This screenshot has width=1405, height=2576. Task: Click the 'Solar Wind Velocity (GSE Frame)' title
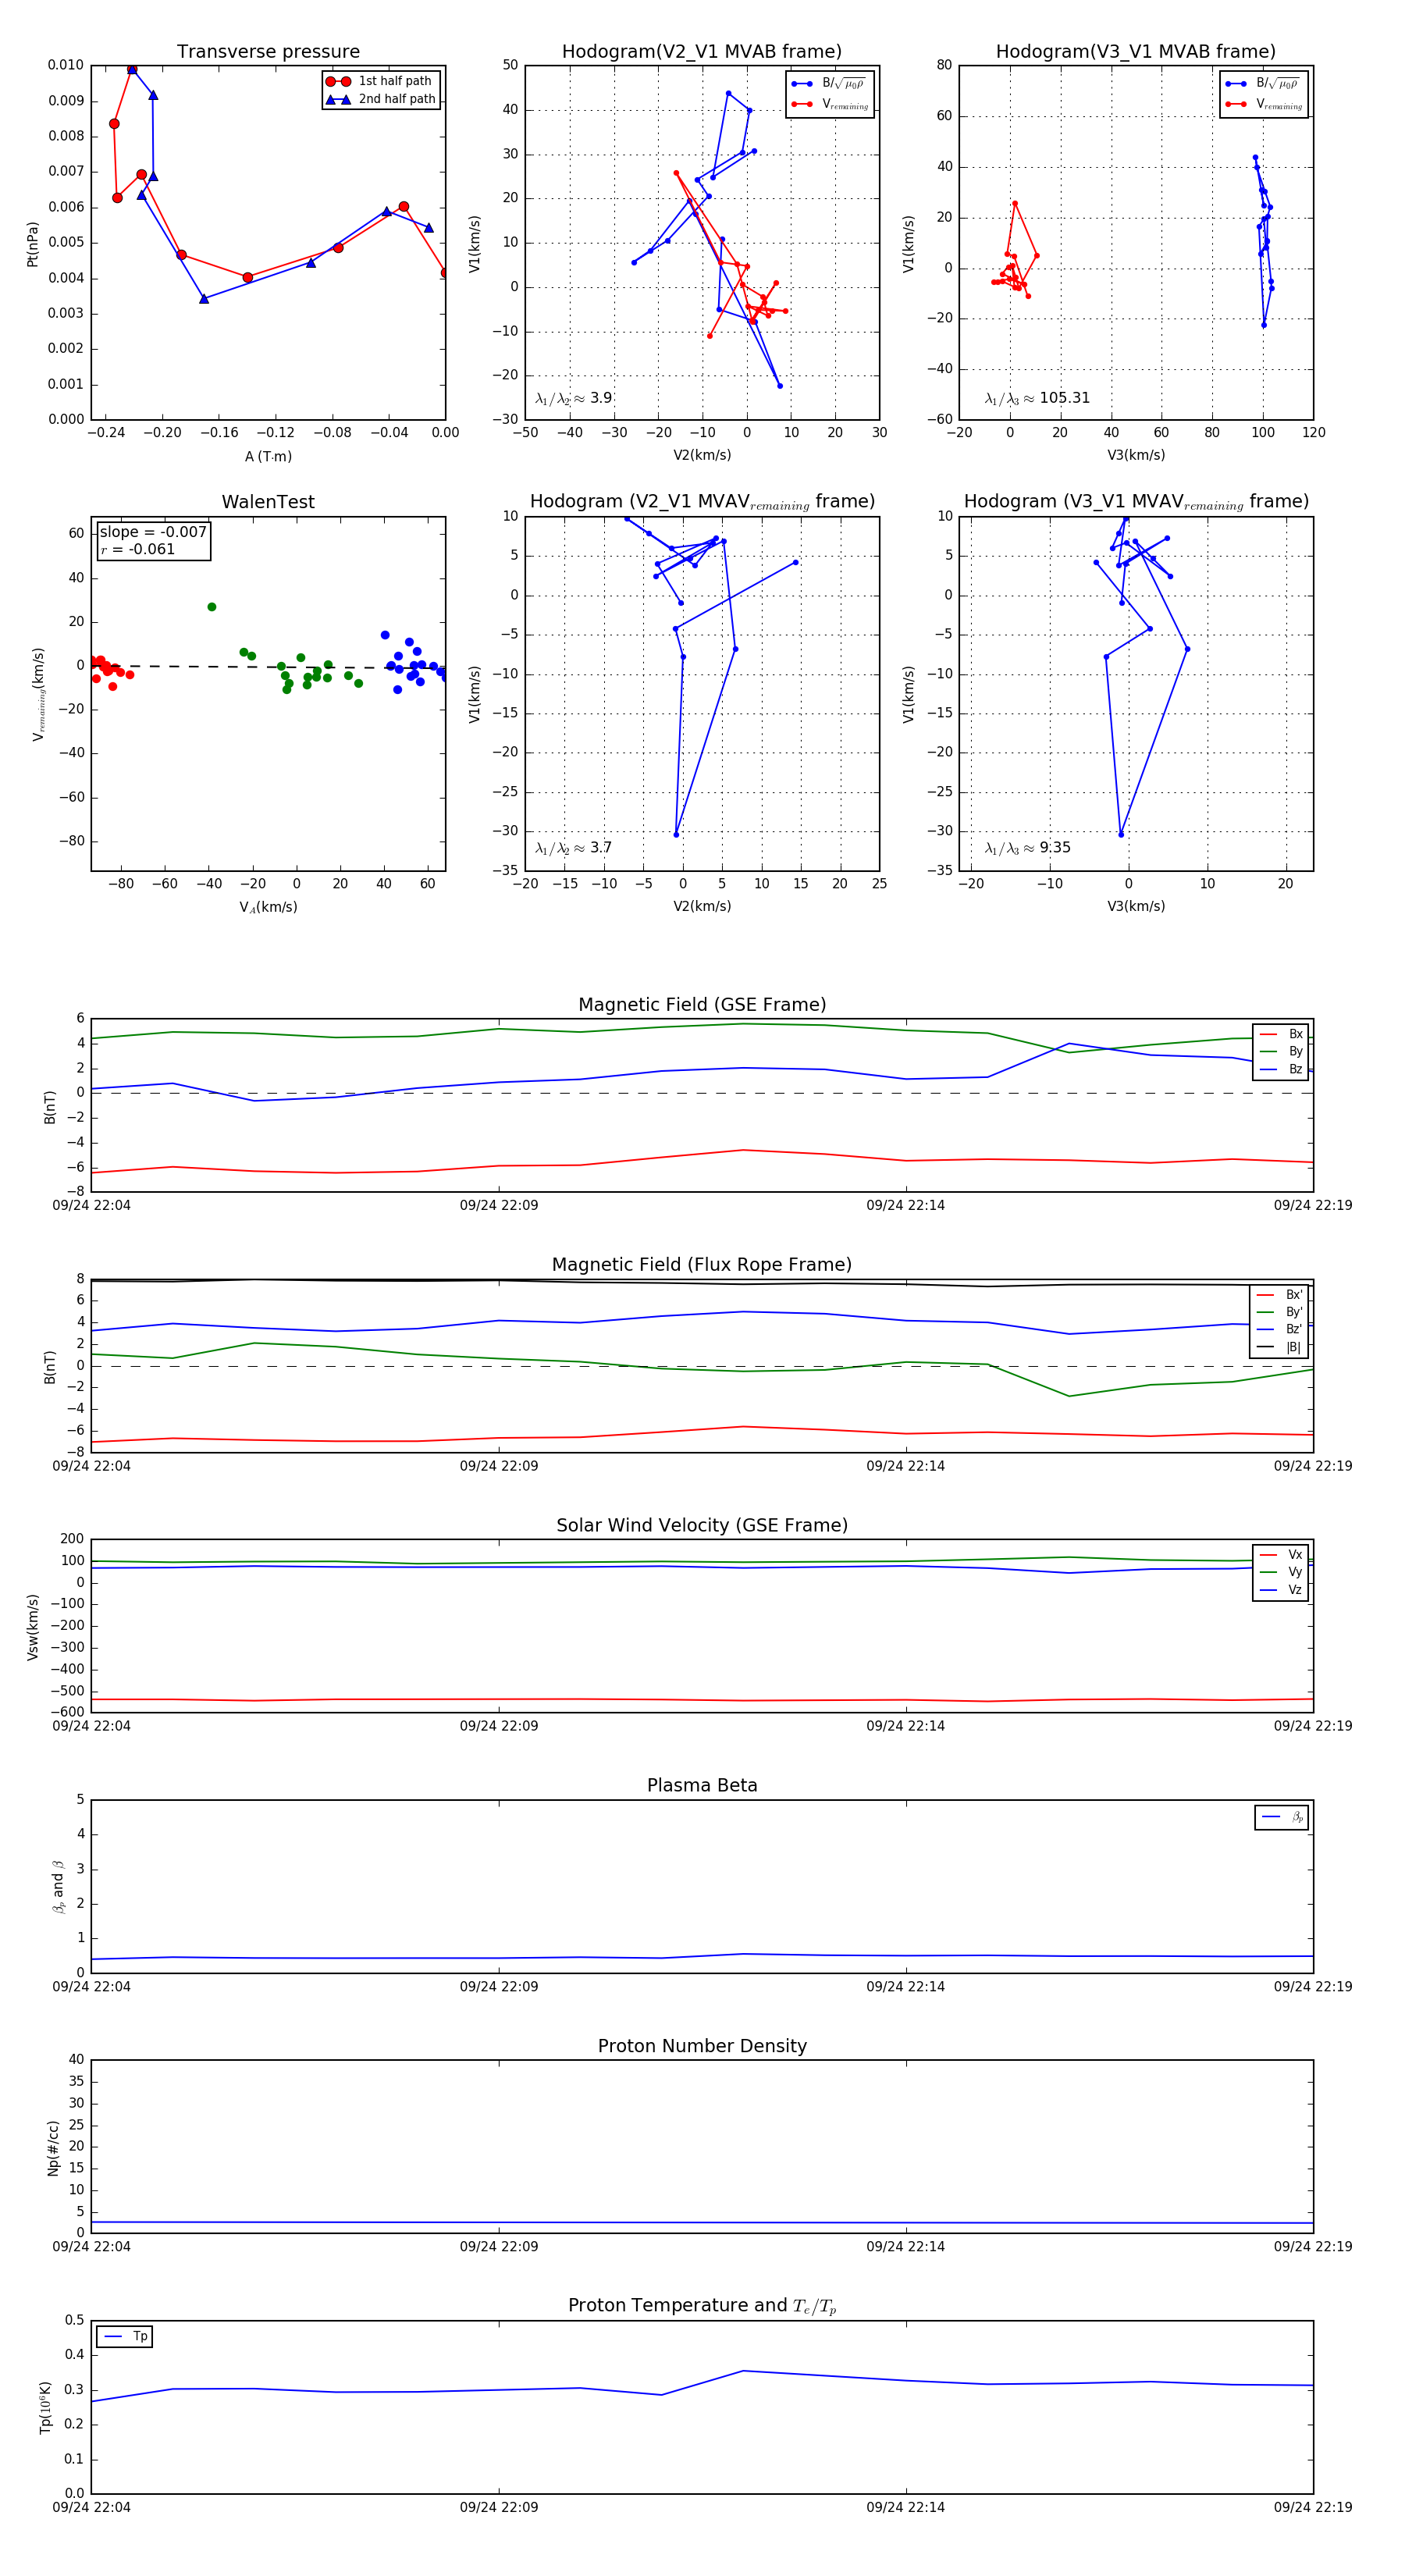coord(702,1525)
